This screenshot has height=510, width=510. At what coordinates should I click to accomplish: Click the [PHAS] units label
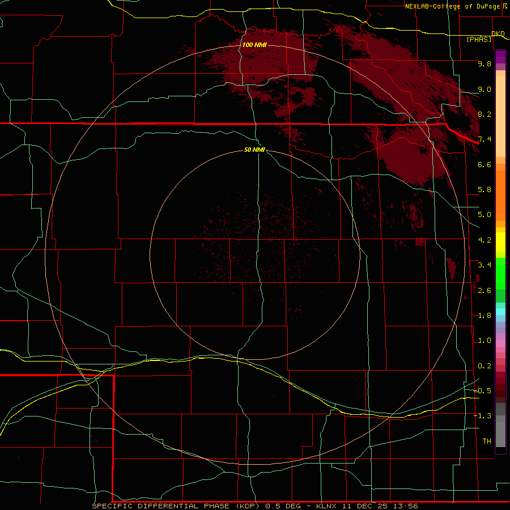point(479,39)
